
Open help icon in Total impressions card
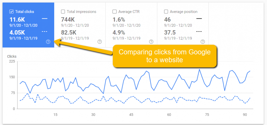pyautogui.click(x=100, y=42)
